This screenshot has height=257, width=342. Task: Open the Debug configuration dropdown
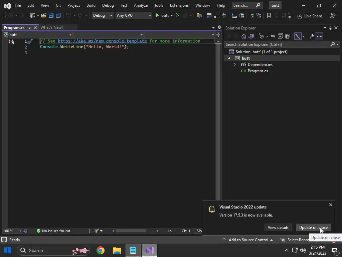pyautogui.click(x=103, y=15)
